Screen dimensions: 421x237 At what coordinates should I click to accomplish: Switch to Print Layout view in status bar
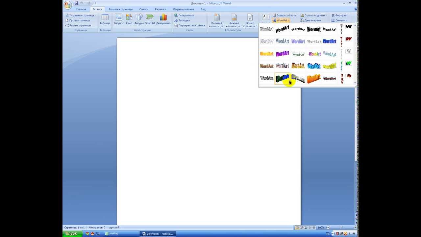pyautogui.click(x=297, y=227)
